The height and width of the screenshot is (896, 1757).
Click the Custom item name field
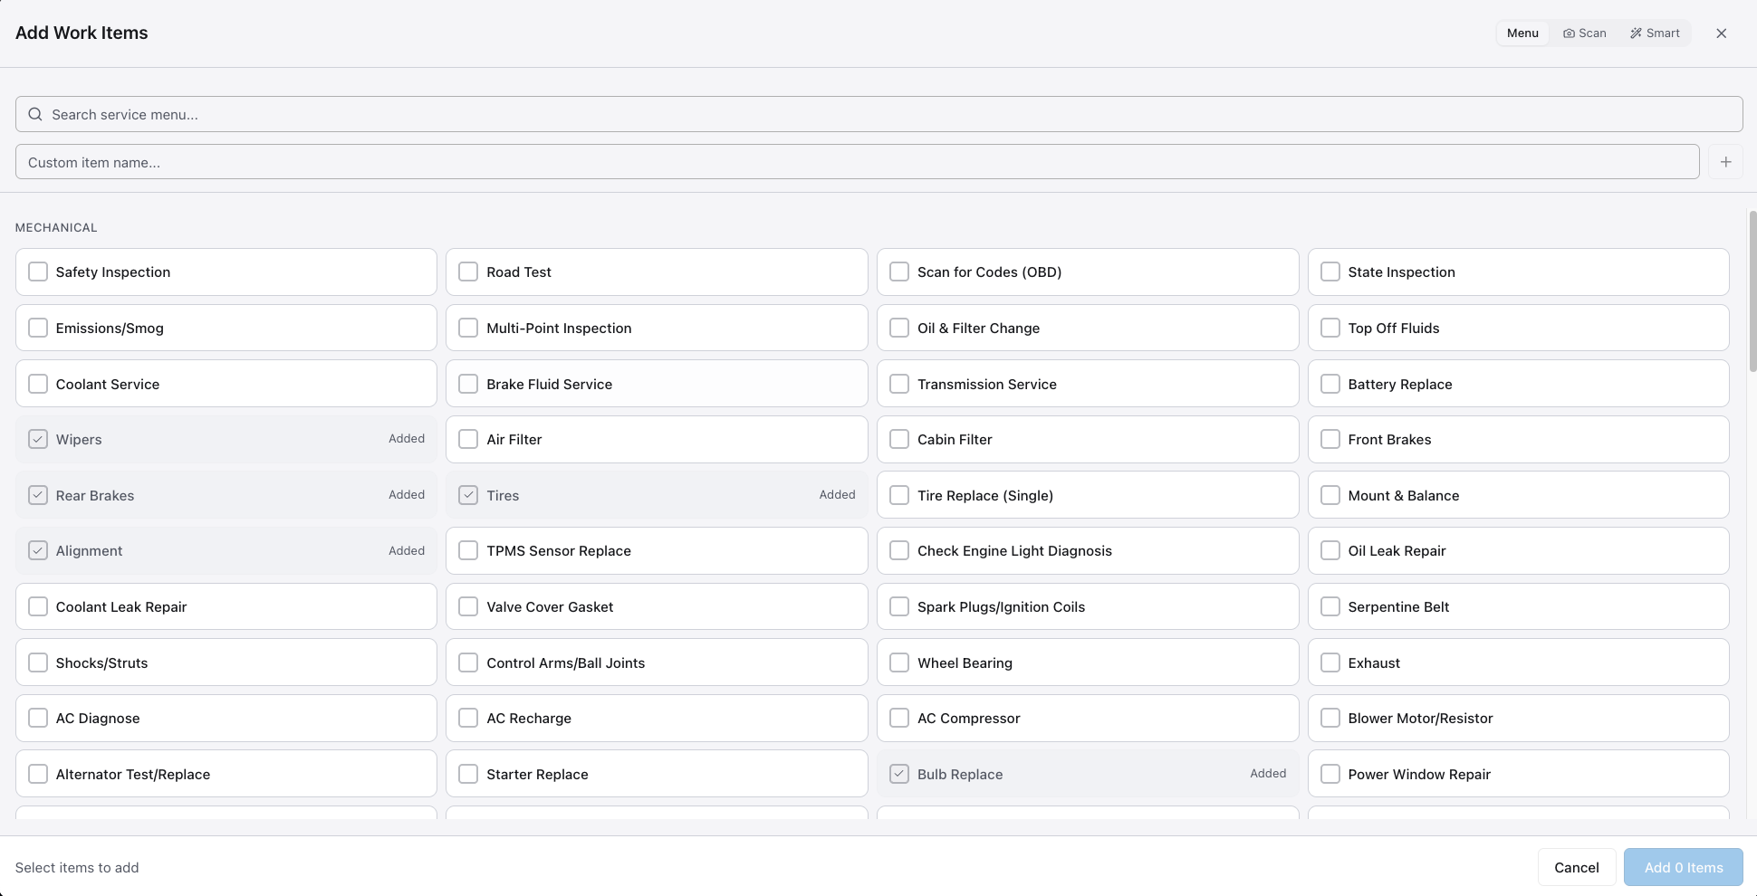tap(857, 162)
